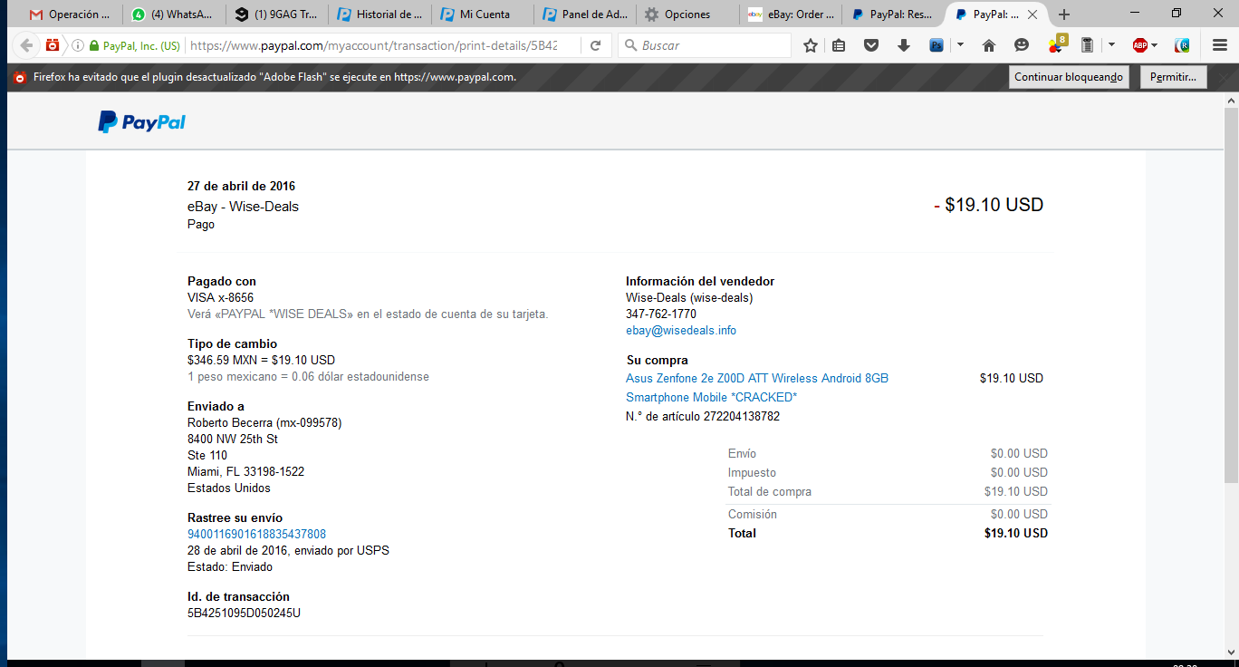Click Wise-Deals (wise-deals) seller name
Screen dimensions: 1239x667
(x=689, y=298)
